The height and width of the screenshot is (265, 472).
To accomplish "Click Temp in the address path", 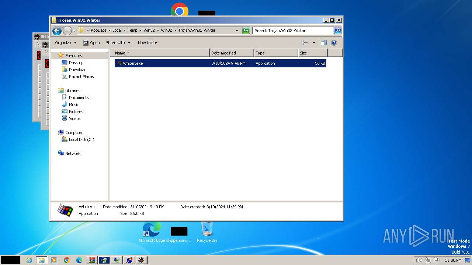I will coord(132,31).
